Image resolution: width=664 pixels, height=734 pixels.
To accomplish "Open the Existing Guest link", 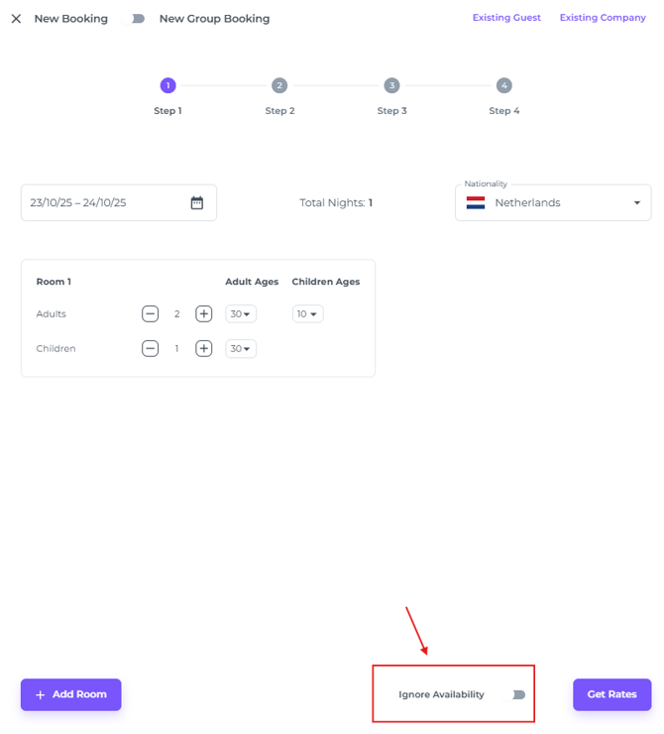I will (x=506, y=18).
